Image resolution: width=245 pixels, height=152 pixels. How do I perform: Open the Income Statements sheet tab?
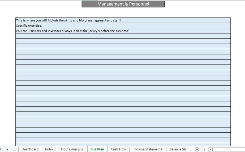coord(148,149)
